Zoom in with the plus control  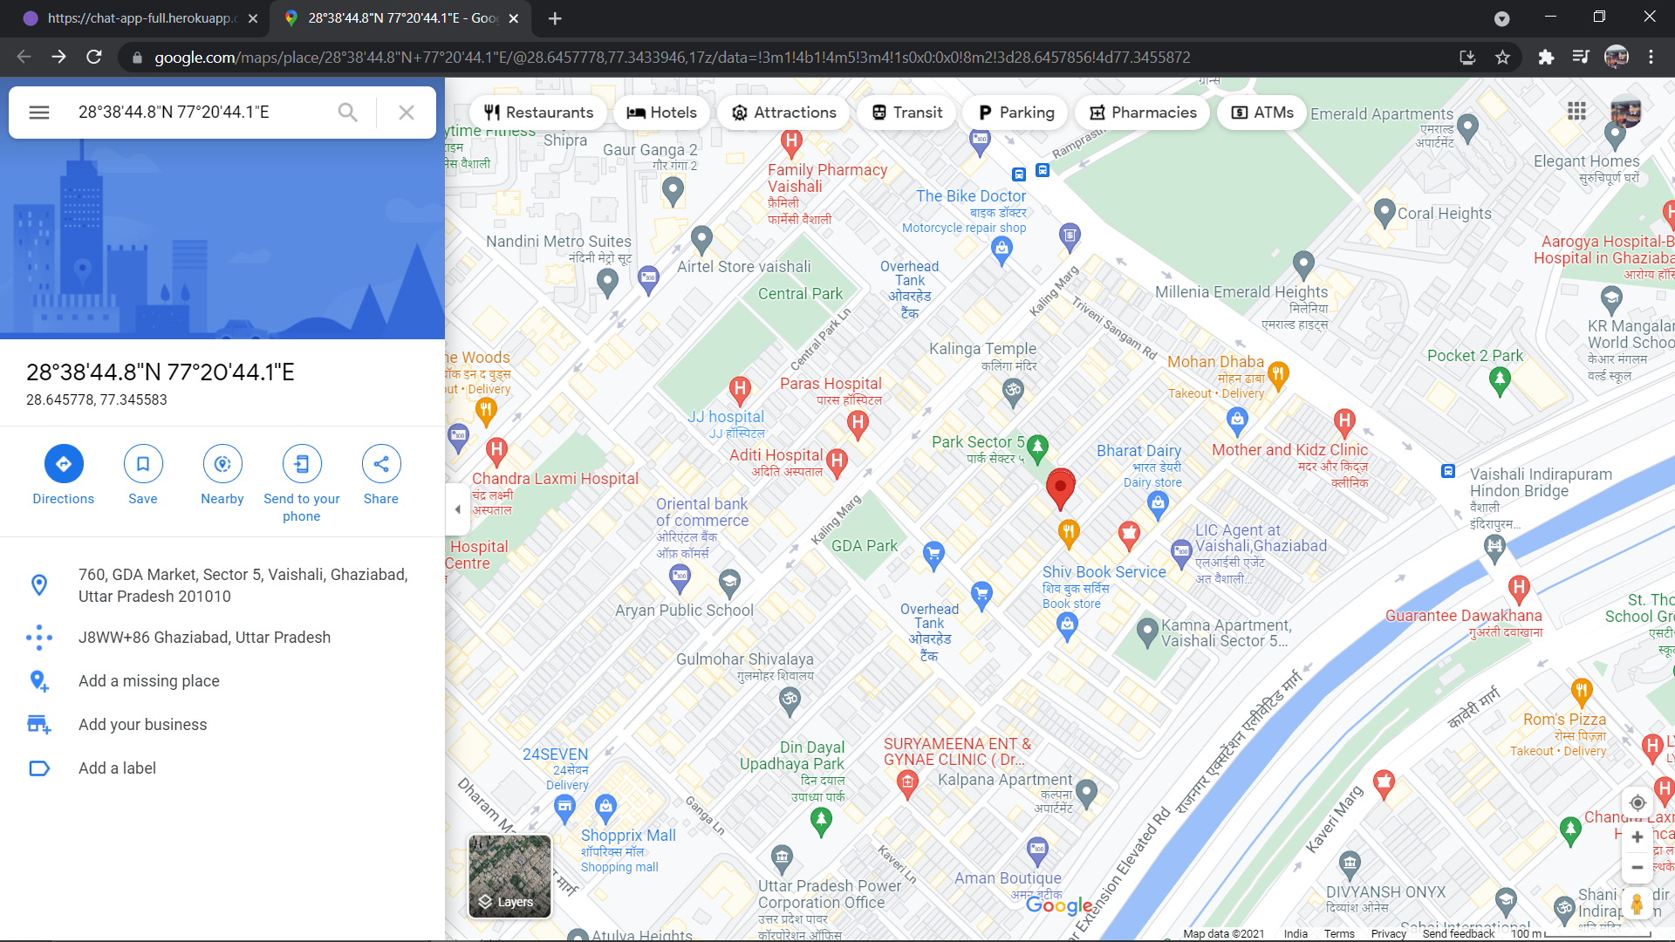click(1637, 836)
